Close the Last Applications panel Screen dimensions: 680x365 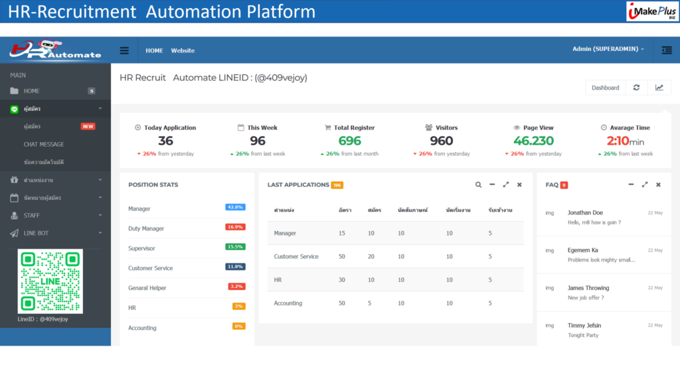pyautogui.click(x=519, y=184)
